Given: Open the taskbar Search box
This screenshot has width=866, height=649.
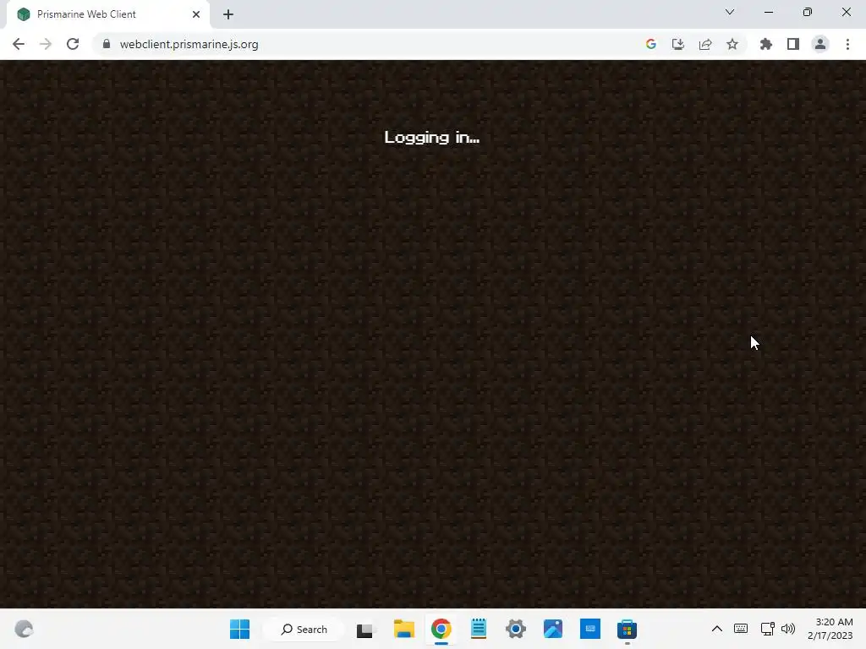Looking at the screenshot, I should 304,629.
